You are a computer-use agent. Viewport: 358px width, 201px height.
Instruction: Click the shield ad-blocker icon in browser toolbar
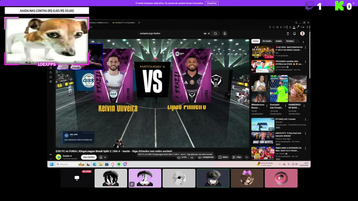click(x=277, y=27)
